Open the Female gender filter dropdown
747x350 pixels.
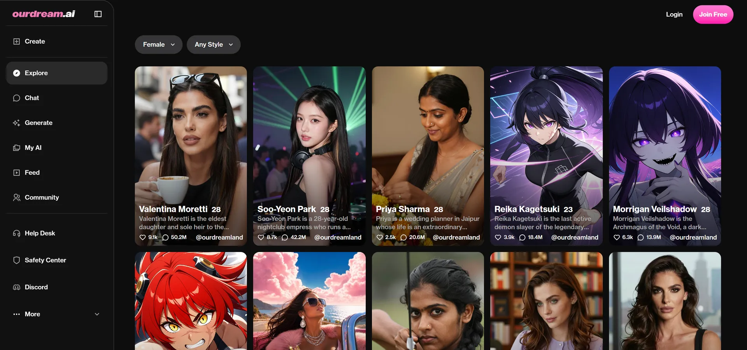click(x=159, y=45)
